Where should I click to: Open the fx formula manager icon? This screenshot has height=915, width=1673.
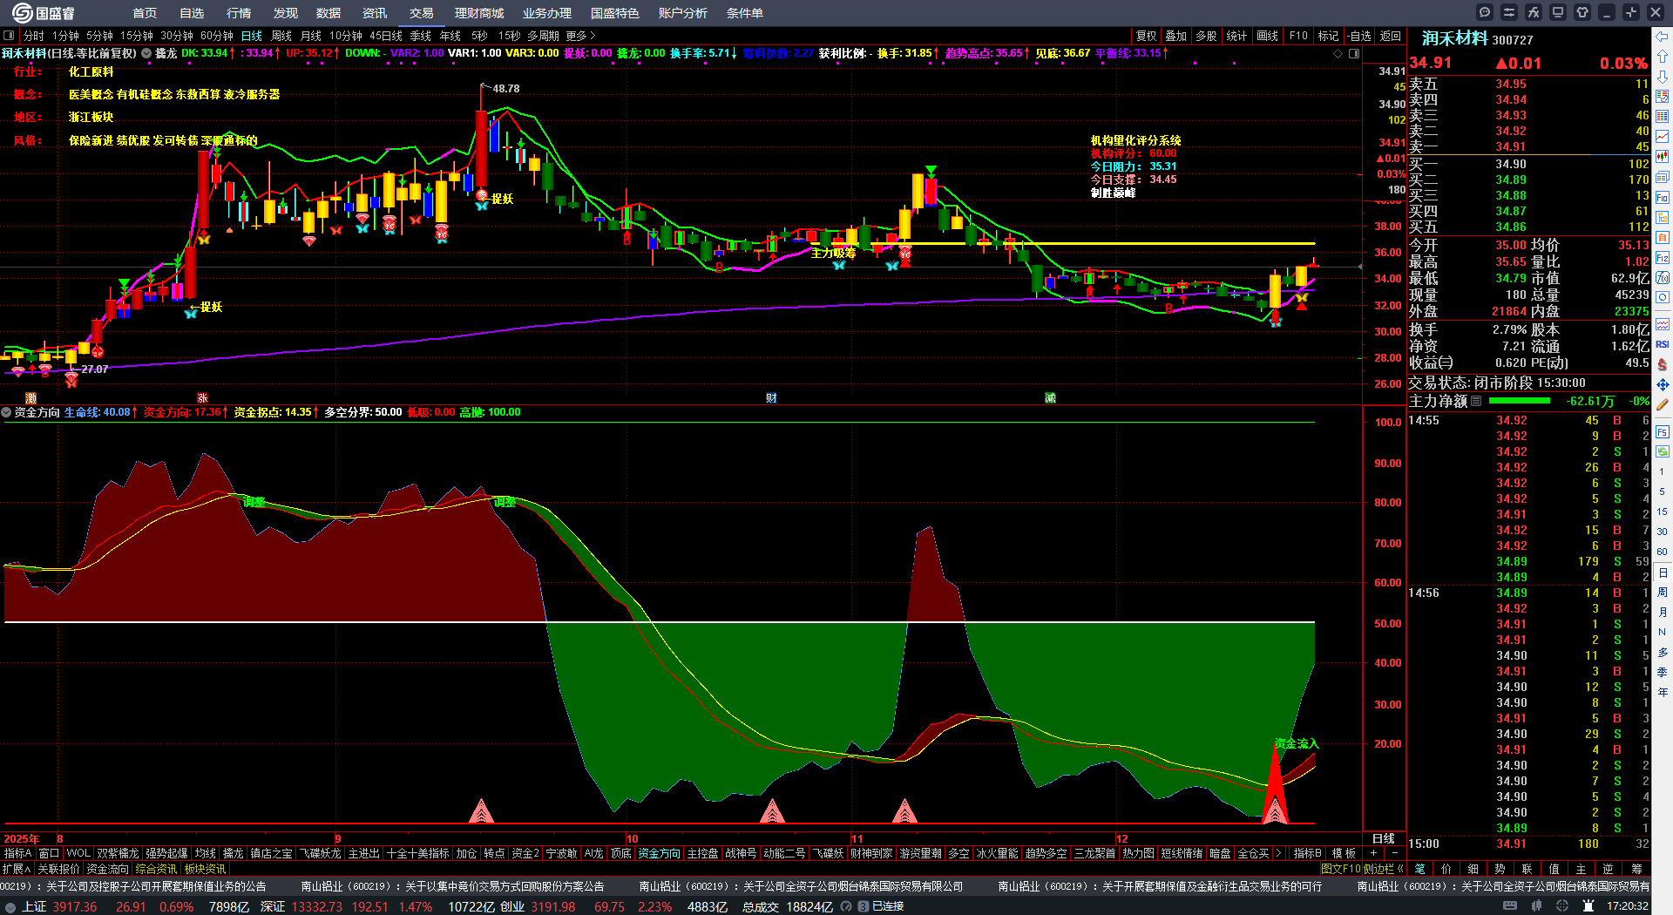[1534, 12]
